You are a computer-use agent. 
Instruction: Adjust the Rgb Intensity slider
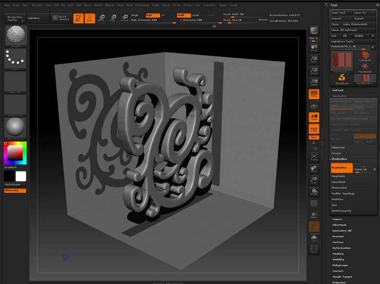click(x=153, y=20)
